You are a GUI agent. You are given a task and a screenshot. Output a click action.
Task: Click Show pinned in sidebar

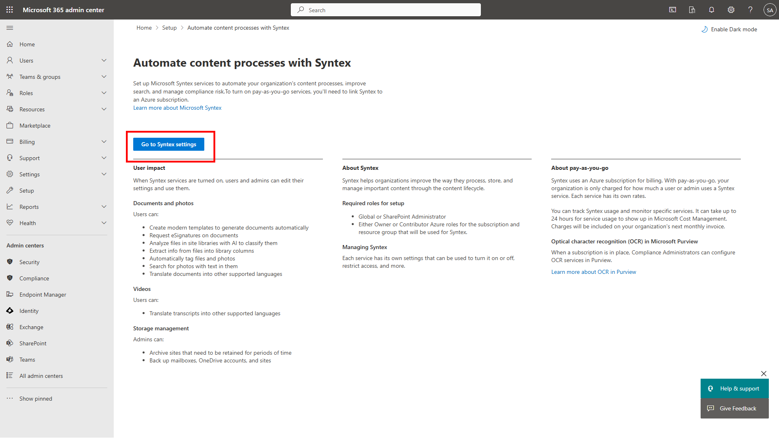57,399
